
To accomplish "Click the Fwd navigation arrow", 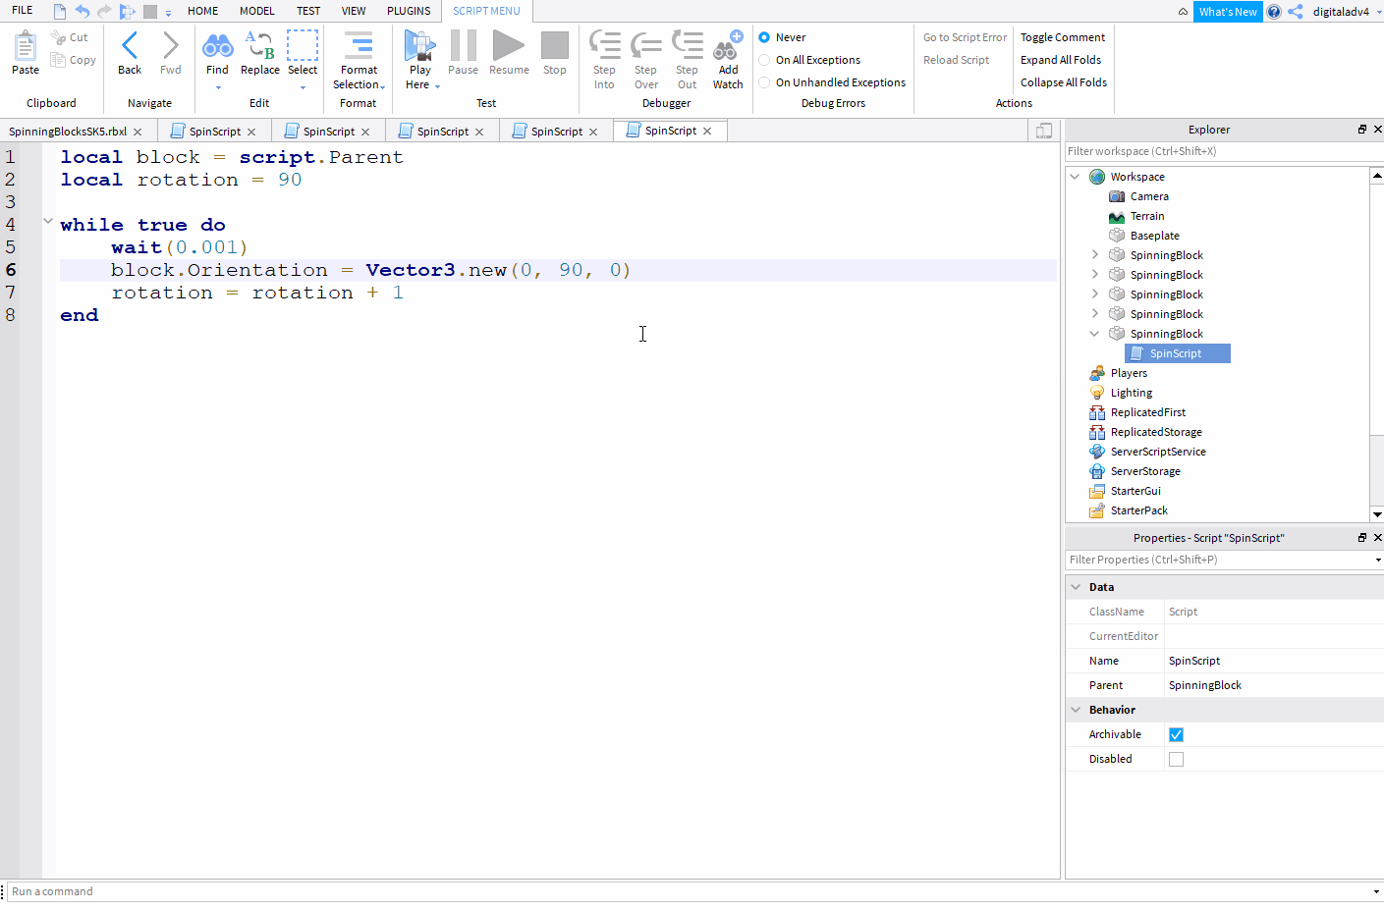I will point(171,45).
